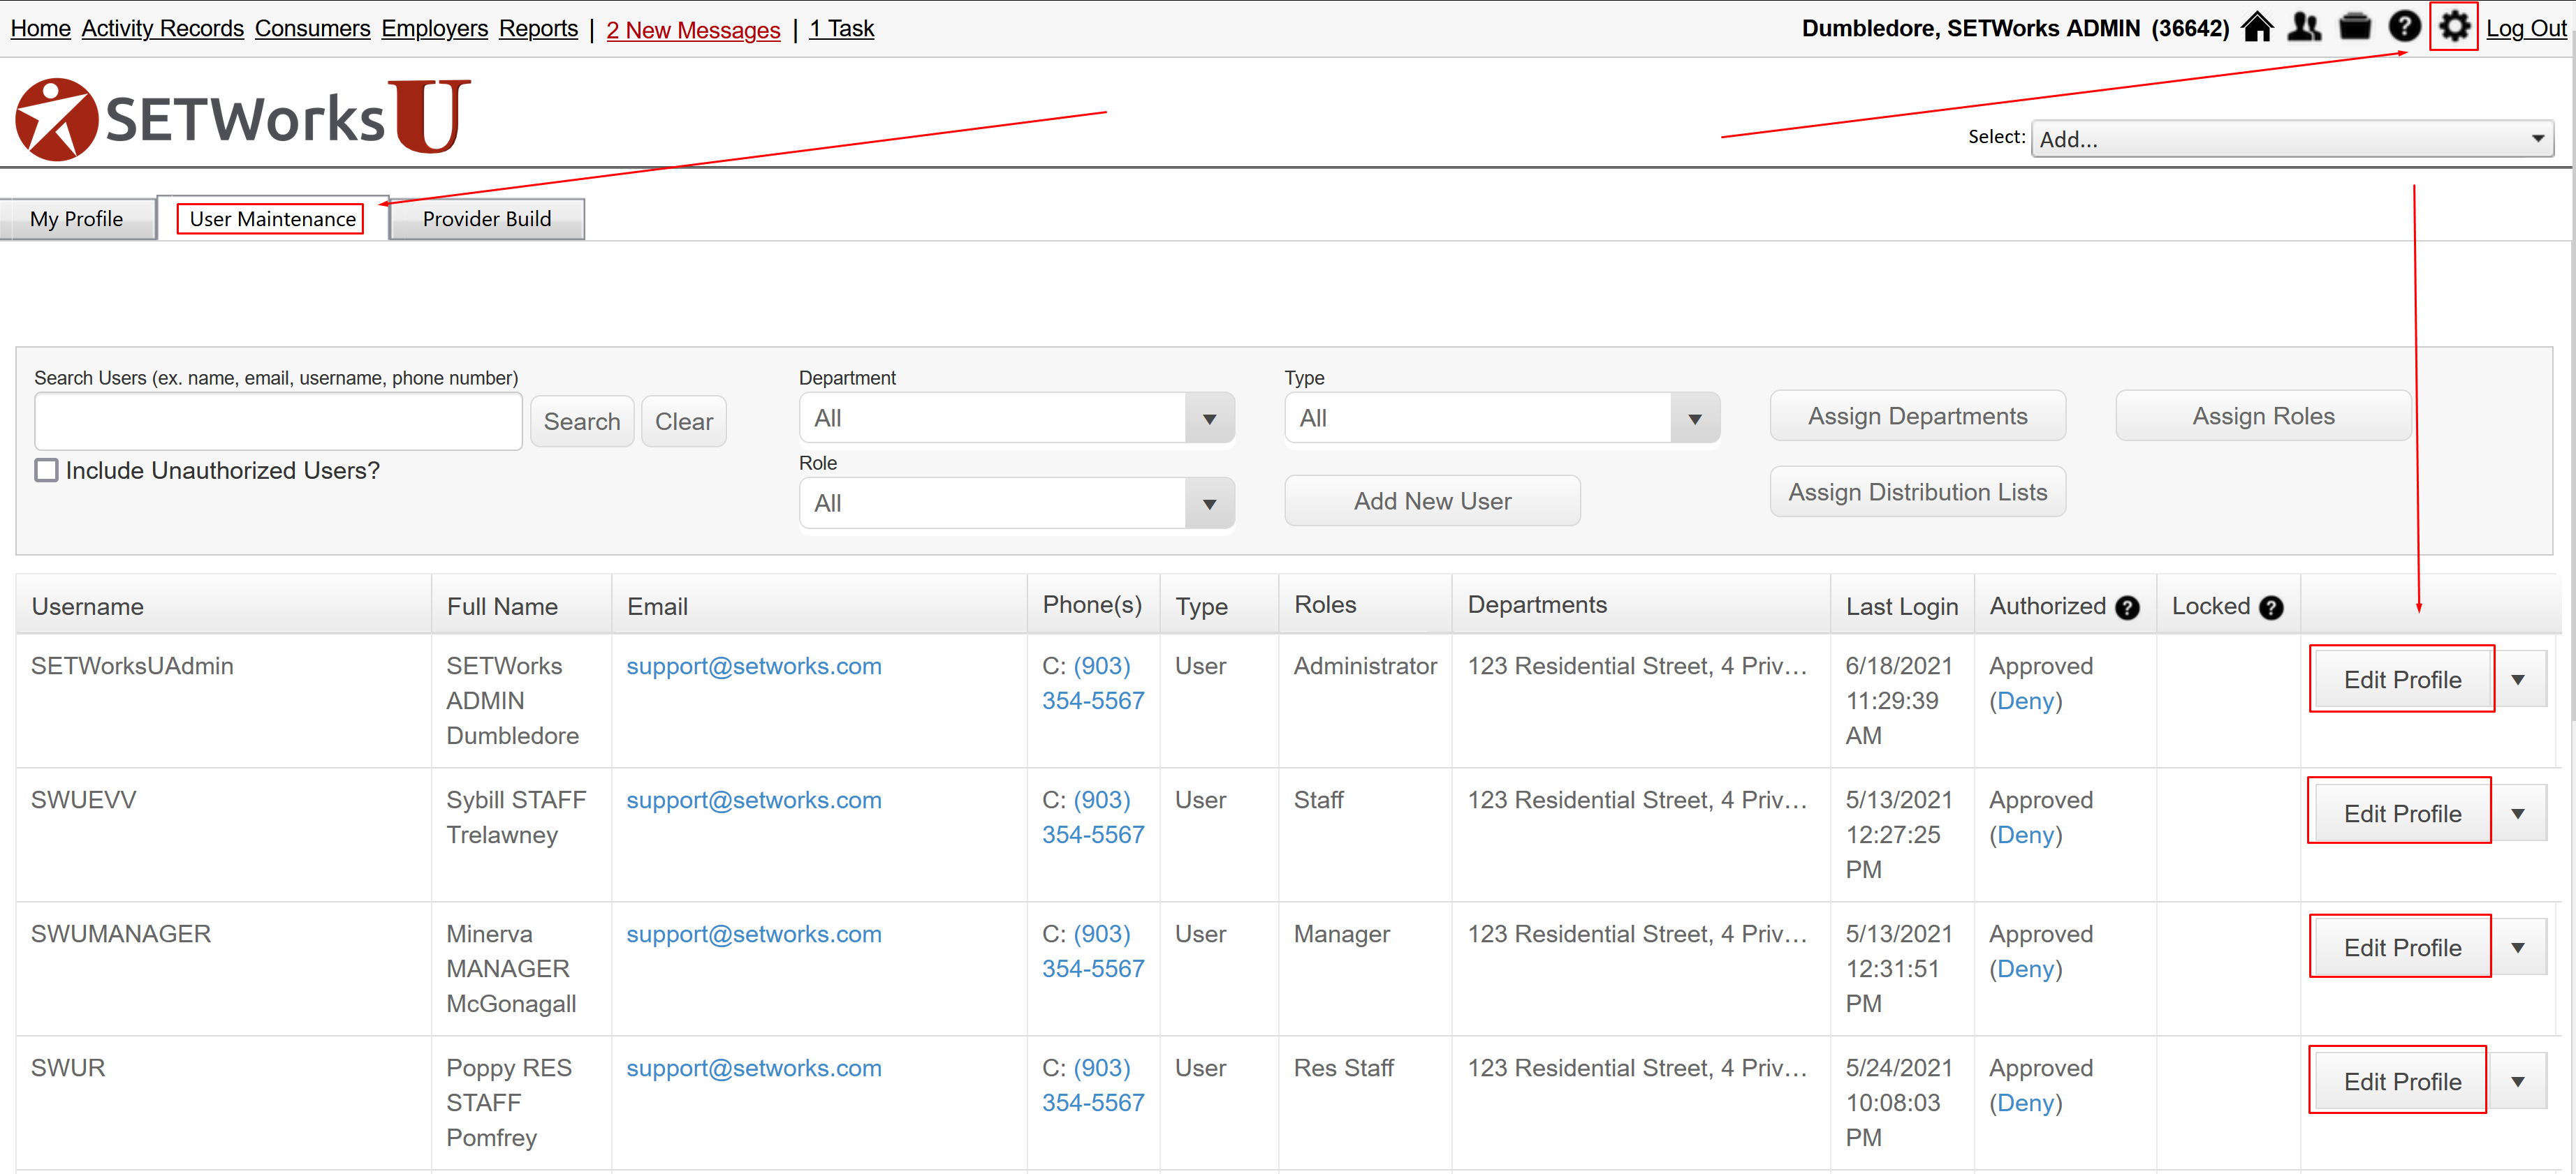Select 'Administrator' role cell

coord(1365,667)
